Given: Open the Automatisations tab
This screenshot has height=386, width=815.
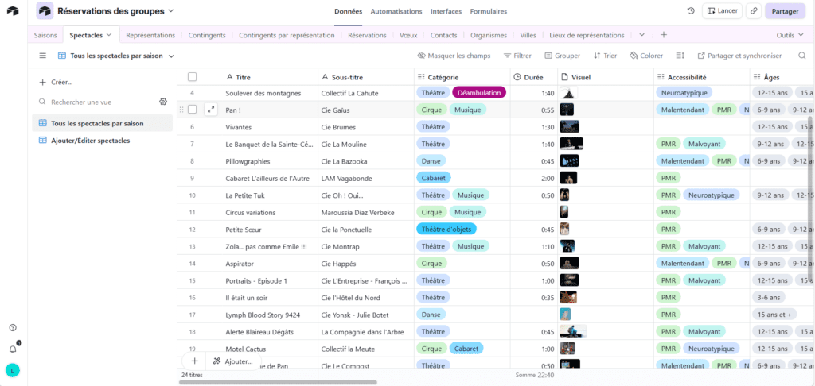Looking at the screenshot, I should (396, 11).
